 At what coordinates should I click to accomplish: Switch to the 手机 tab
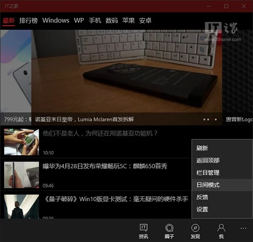pyautogui.click(x=95, y=21)
